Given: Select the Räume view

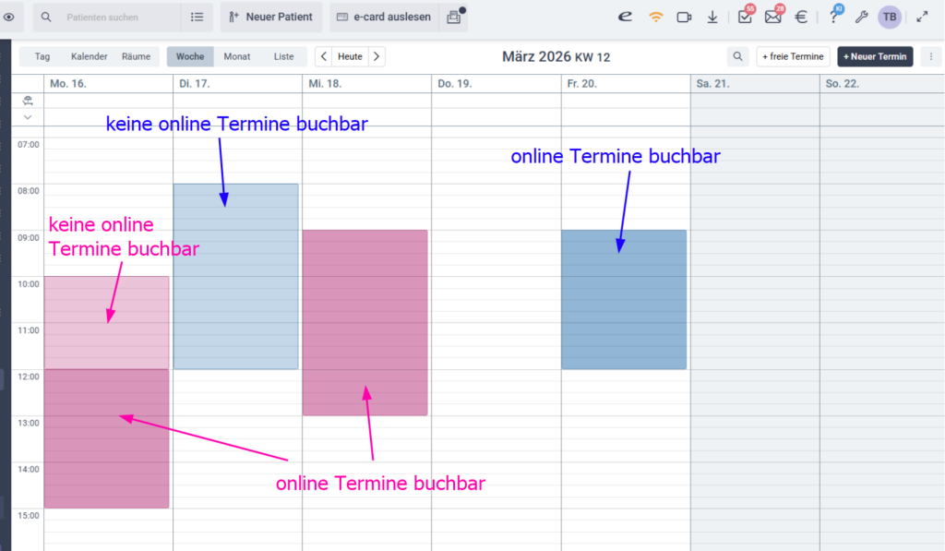Looking at the screenshot, I should [x=136, y=56].
